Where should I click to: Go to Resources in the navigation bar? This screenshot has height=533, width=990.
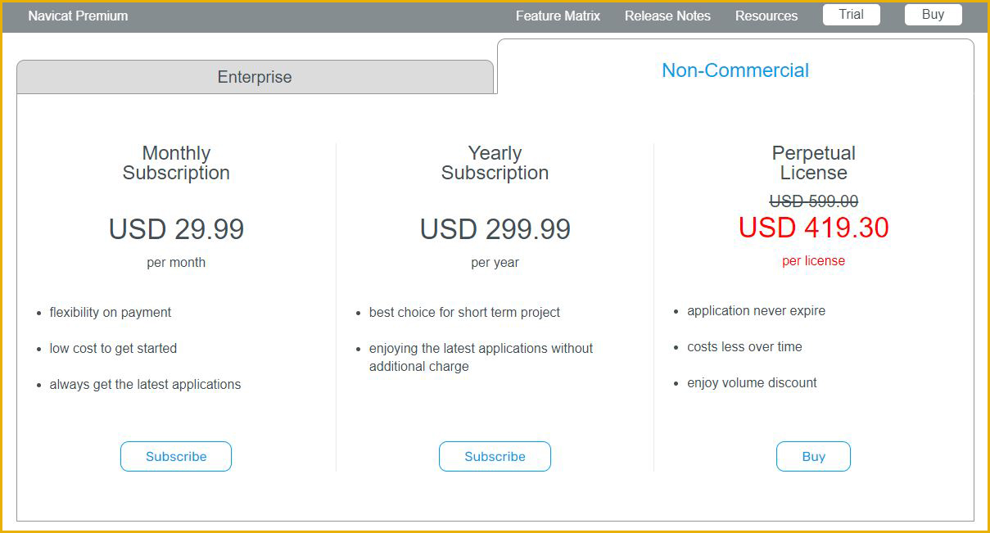coord(766,16)
